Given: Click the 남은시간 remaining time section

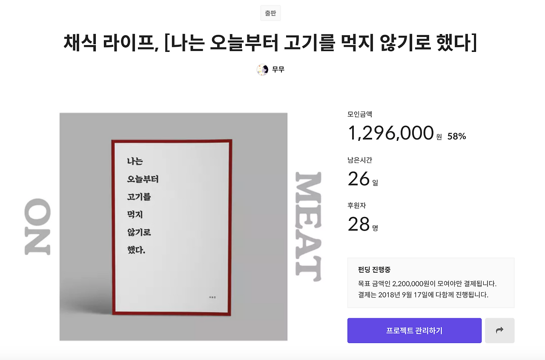Looking at the screenshot, I should (x=359, y=160).
